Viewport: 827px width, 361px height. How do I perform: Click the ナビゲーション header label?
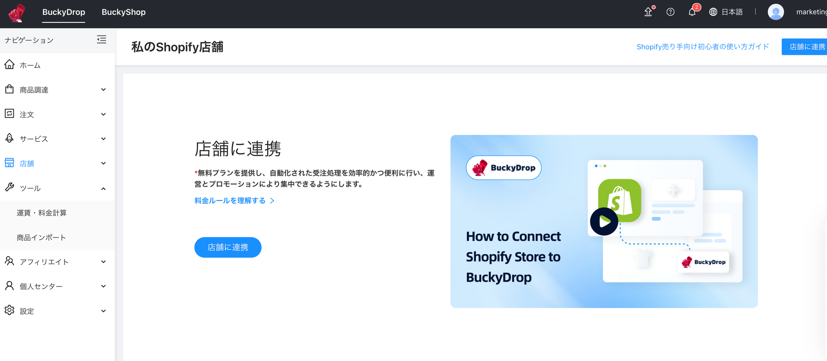point(29,40)
